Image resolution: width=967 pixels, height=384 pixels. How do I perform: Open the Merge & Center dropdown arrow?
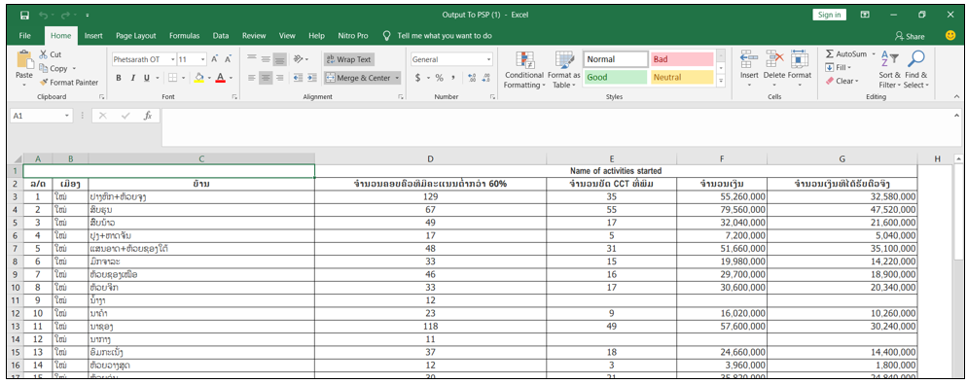click(397, 78)
